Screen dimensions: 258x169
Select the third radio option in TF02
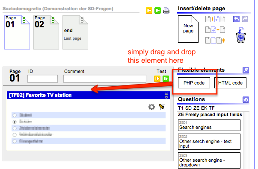tap(15, 128)
